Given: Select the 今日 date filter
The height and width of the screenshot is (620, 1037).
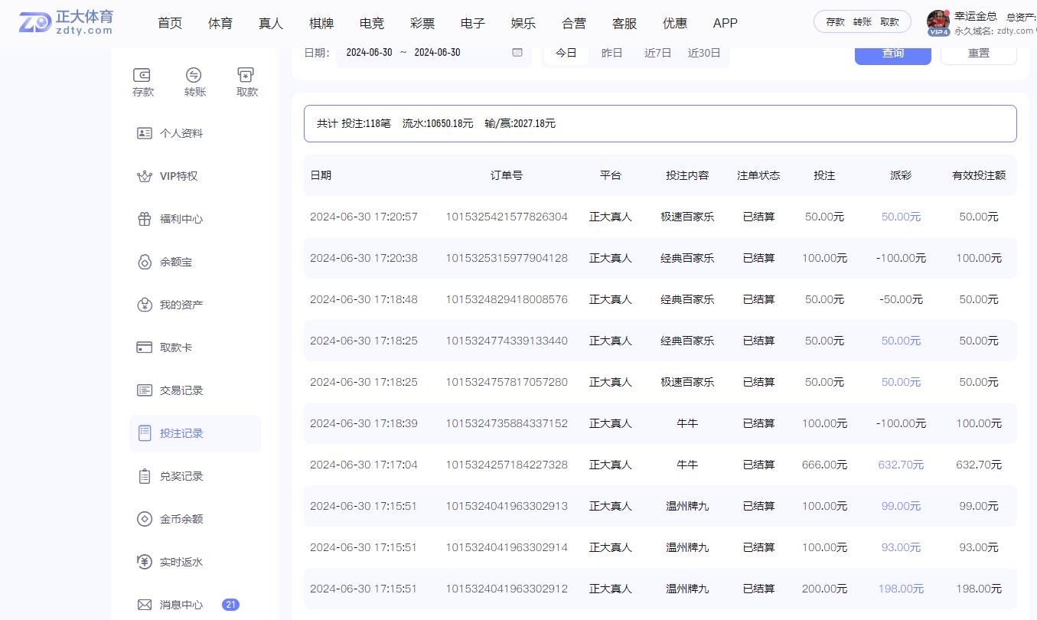Looking at the screenshot, I should (566, 53).
